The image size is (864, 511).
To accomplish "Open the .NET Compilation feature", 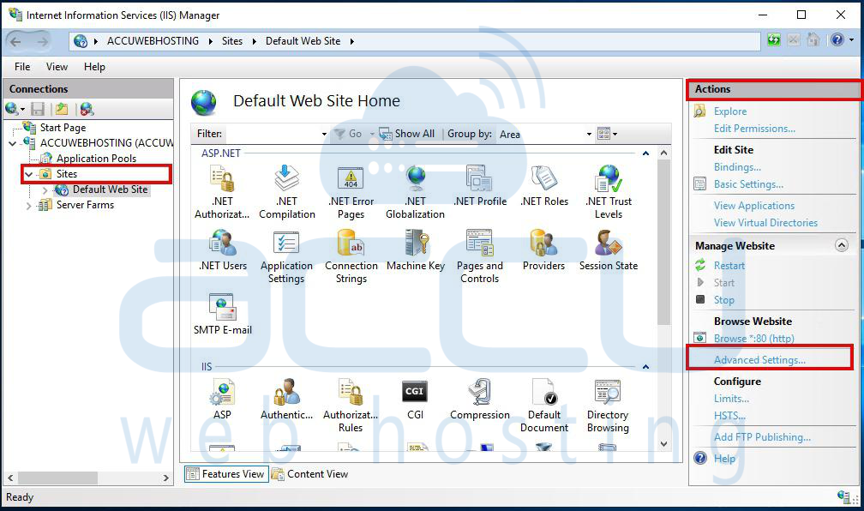I will pos(286,192).
